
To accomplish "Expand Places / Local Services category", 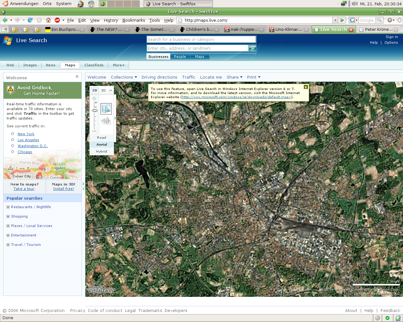I will (8, 226).
